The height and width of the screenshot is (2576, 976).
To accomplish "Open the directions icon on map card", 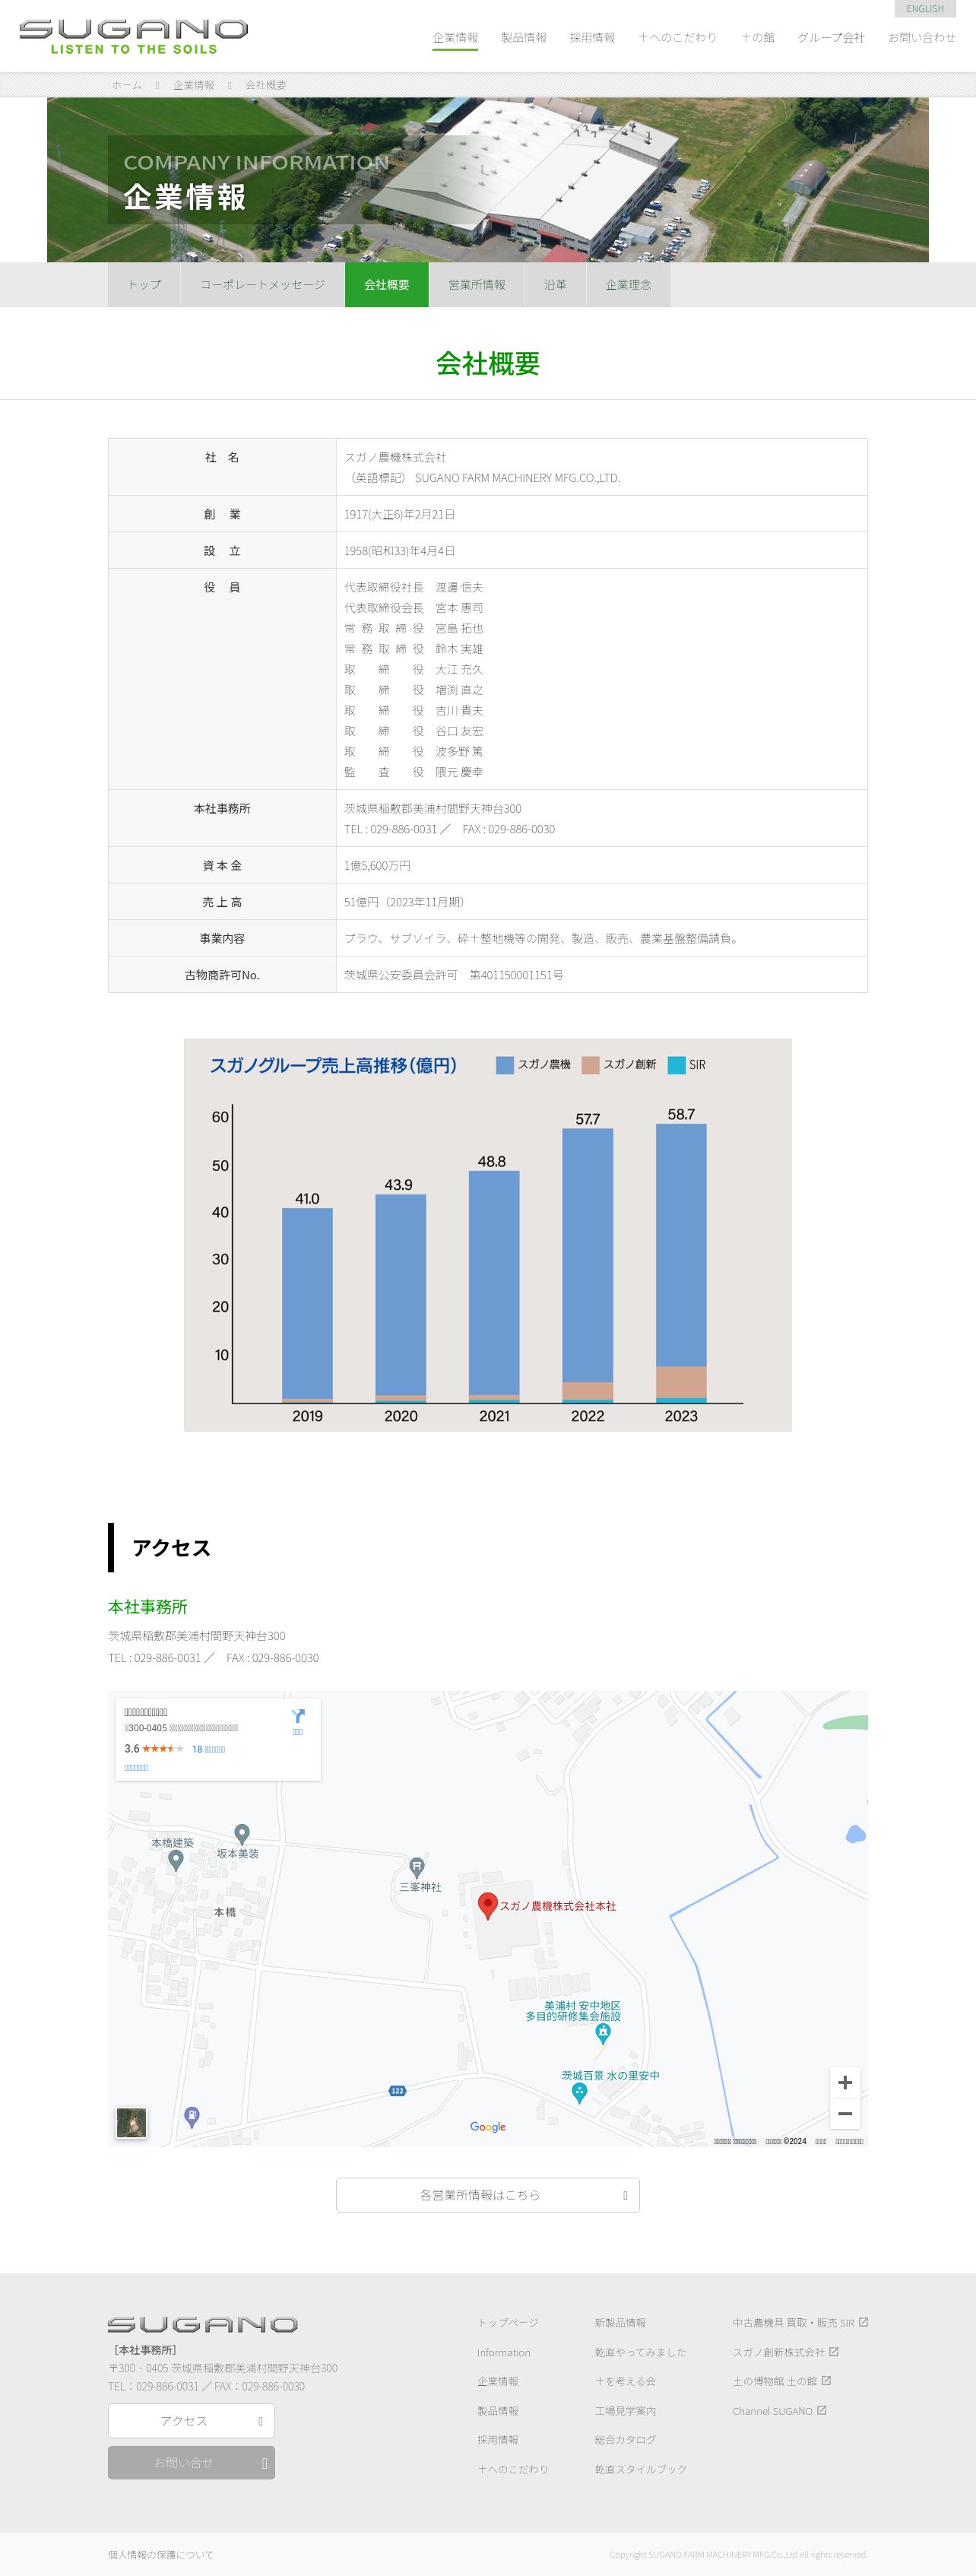I will pyautogui.click(x=297, y=1716).
